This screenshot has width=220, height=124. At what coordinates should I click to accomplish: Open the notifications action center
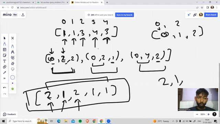click(216, 121)
